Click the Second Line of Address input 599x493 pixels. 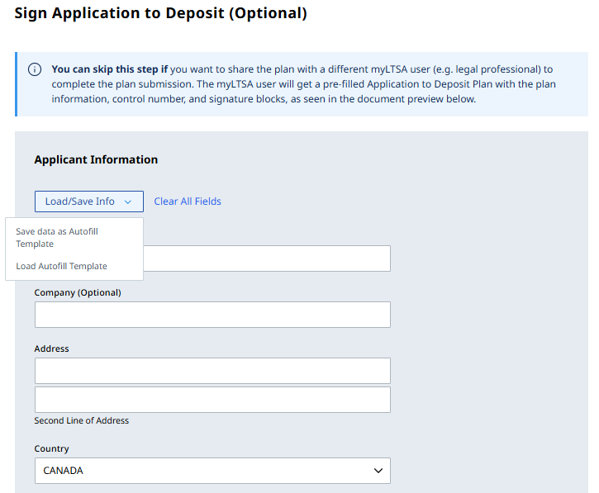tap(212, 400)
